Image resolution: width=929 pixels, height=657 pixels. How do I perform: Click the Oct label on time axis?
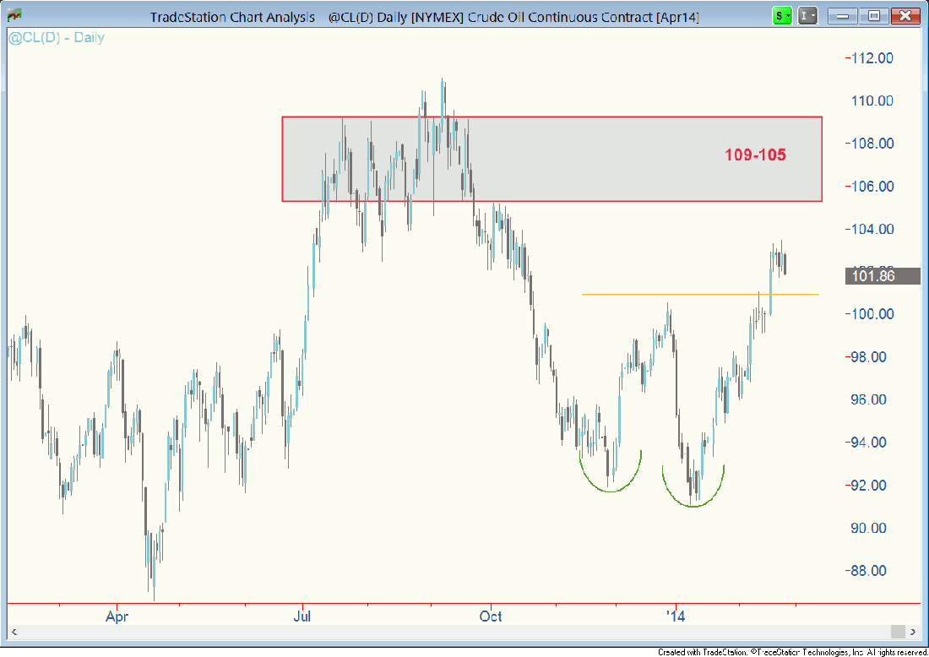pyautogui.click(x=490, y=616)
